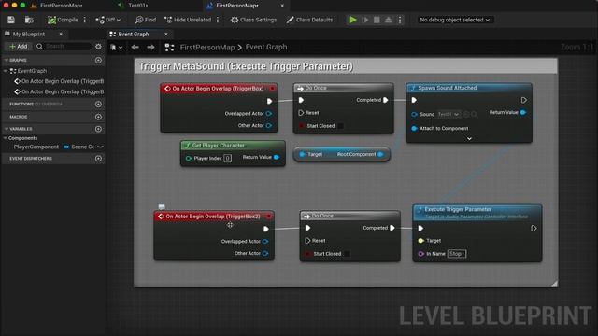Open play options three-dot menu
Screen dimensions: 598x336
pyautogui.click(x=400, y=20)
